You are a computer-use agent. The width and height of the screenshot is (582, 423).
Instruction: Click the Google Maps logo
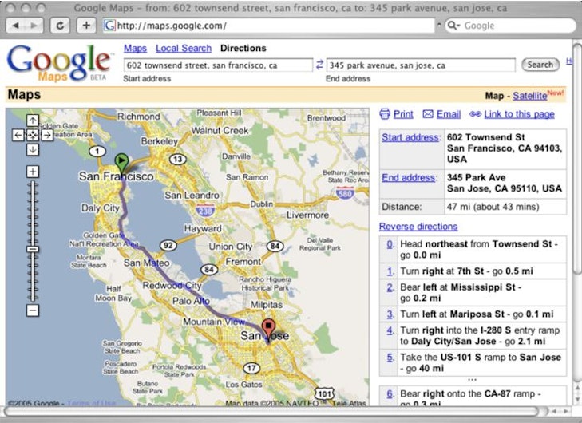tap(58, 63)
